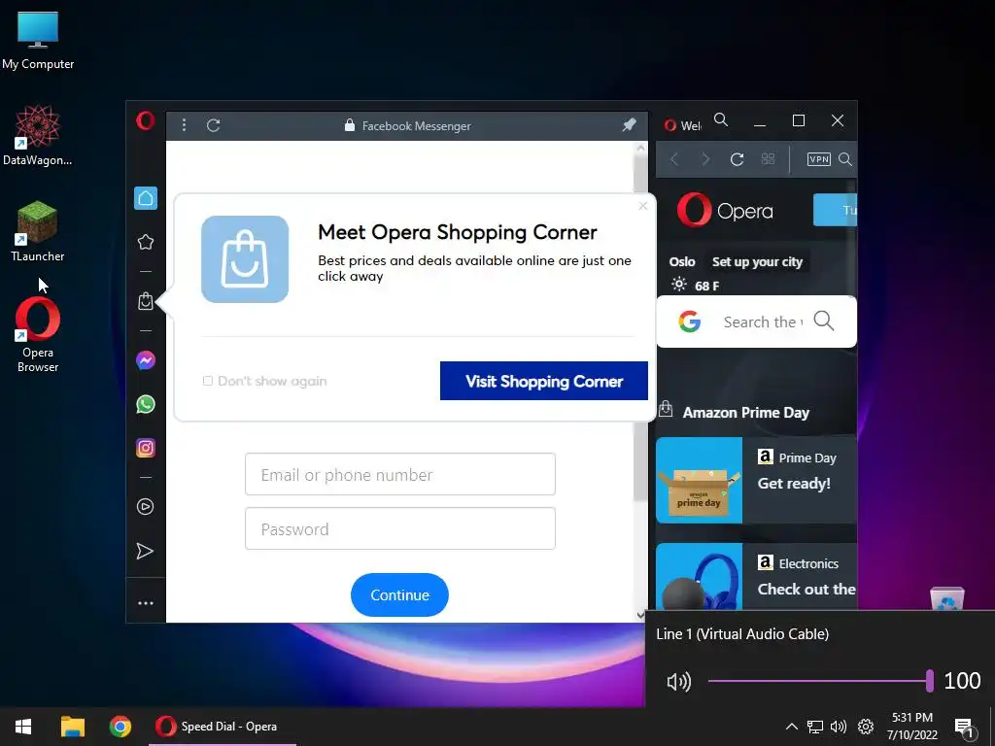Pin the Facebook Messenger panel
Viewport: 995px width, 746px height.
tap(629, 125)
